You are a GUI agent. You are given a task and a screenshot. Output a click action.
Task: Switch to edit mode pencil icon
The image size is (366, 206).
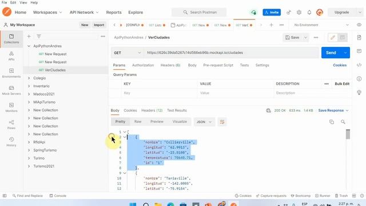click(333, 37)
